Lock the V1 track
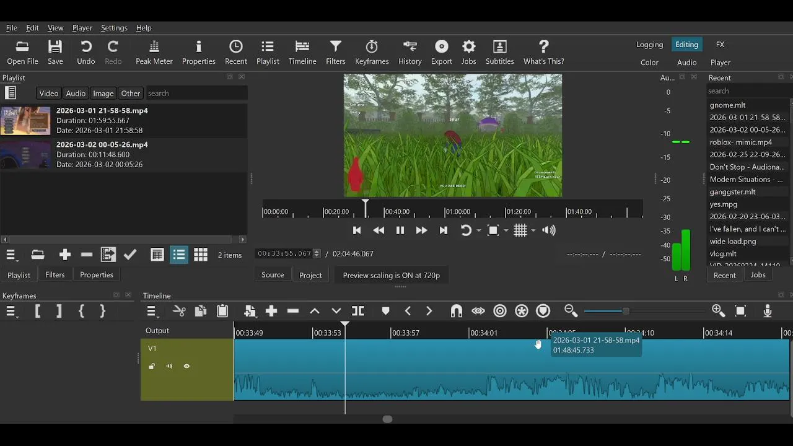 pos(152,366)
